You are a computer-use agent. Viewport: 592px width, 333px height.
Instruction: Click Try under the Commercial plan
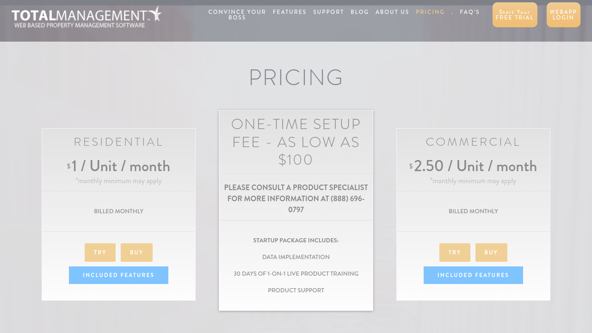tap(455, 253)
